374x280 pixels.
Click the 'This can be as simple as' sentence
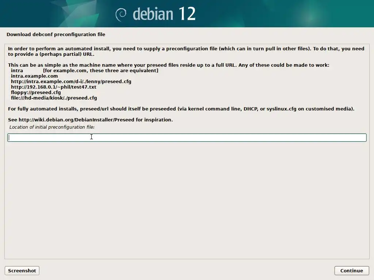click(x=168, y=65)
